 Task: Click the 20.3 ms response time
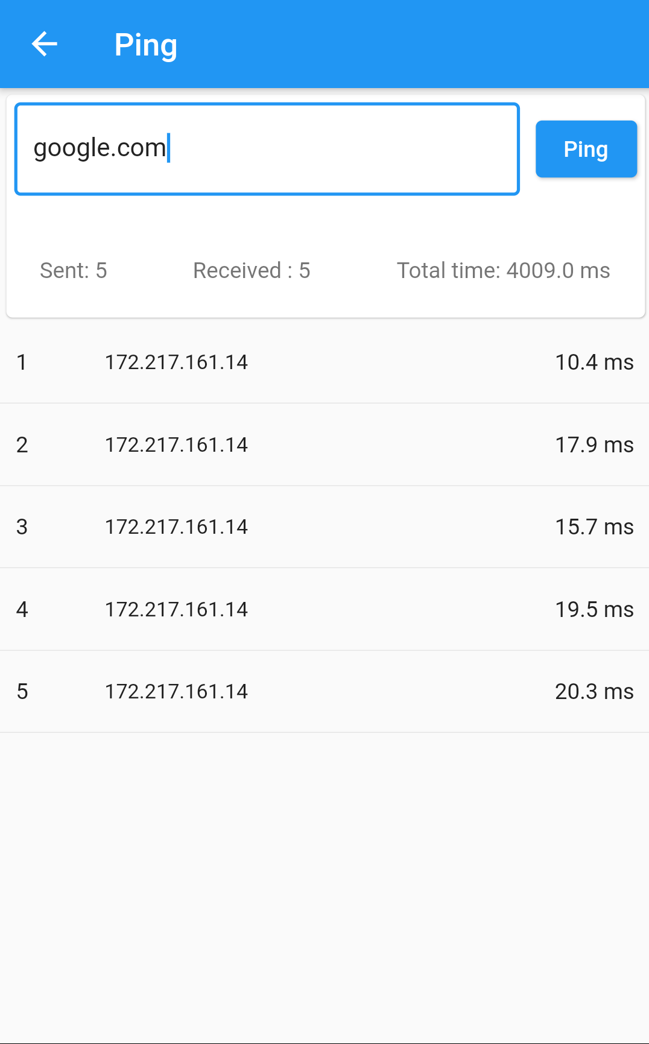click(594, 692)
